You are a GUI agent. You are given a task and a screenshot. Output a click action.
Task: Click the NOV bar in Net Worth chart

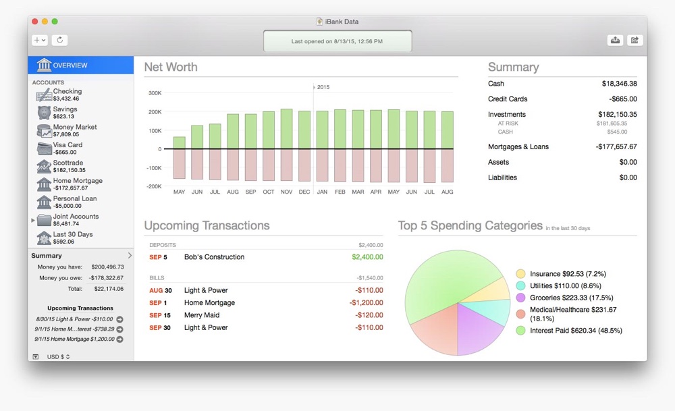point(286,144)
